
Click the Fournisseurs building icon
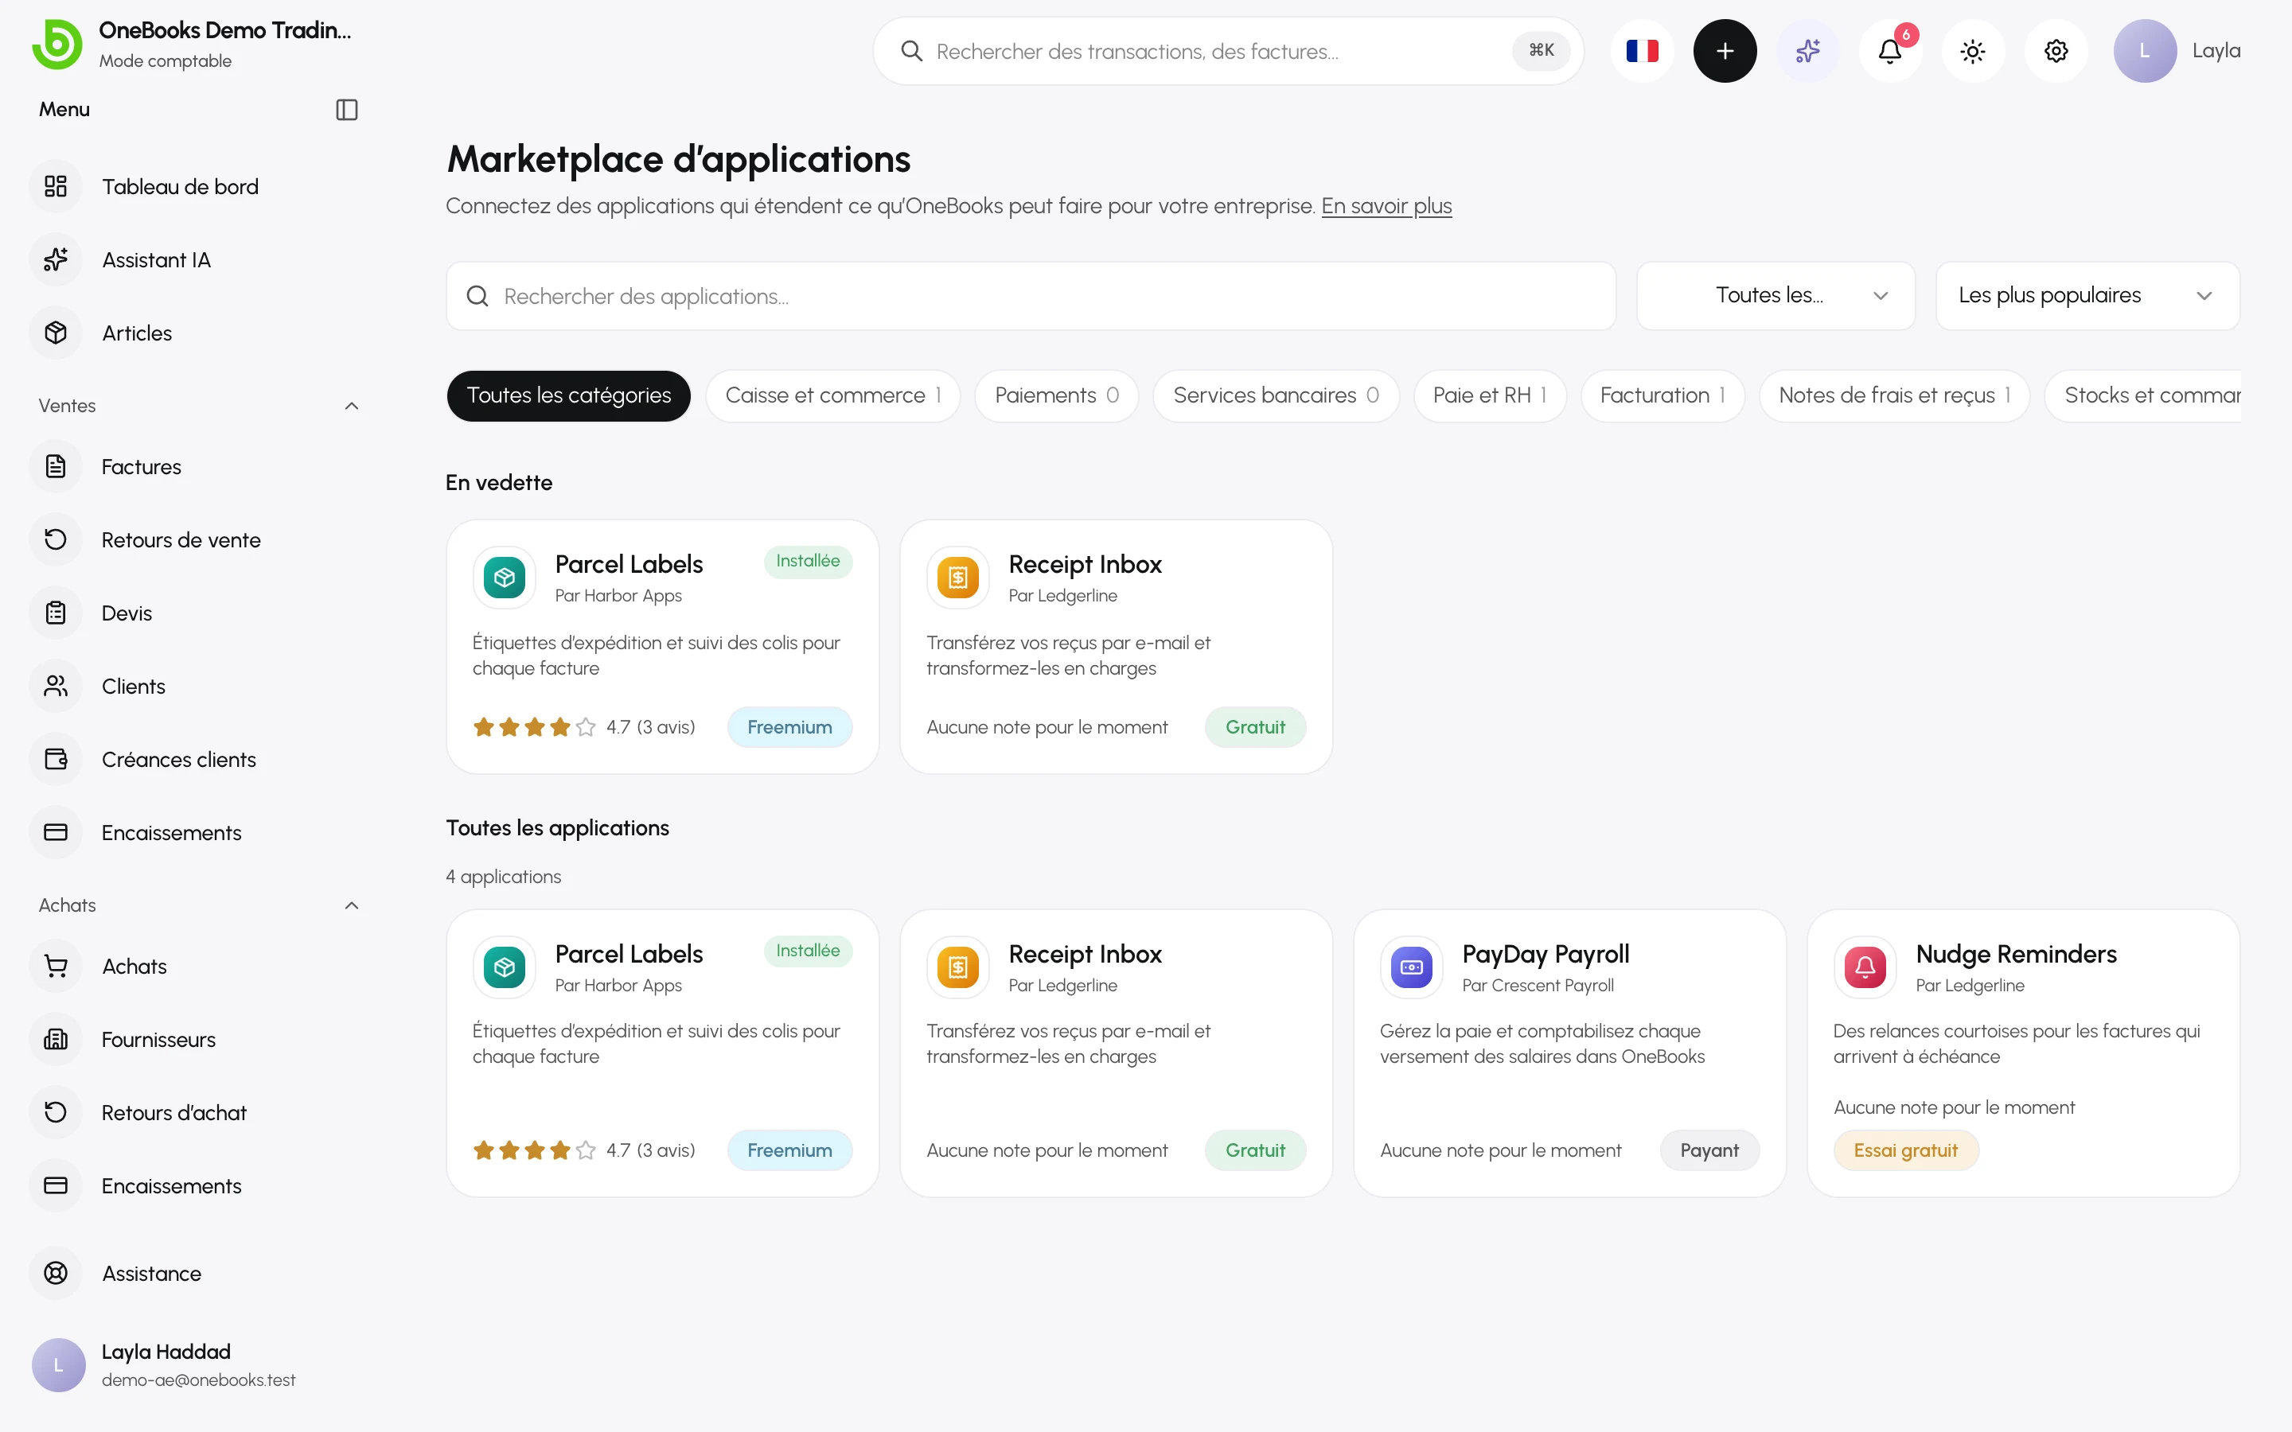point(56,1040)
